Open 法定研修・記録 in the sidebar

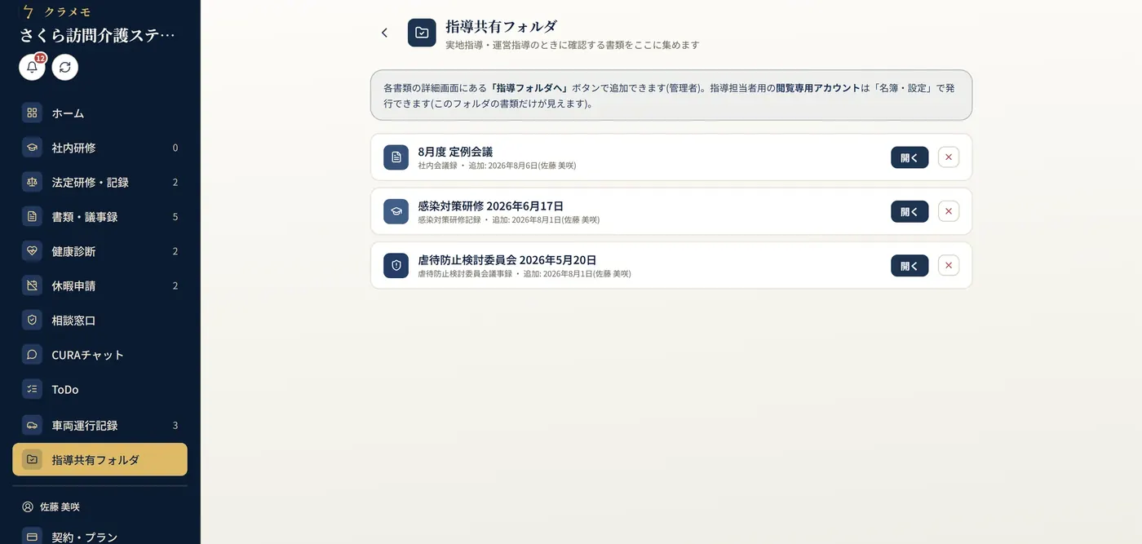point(100,182)
